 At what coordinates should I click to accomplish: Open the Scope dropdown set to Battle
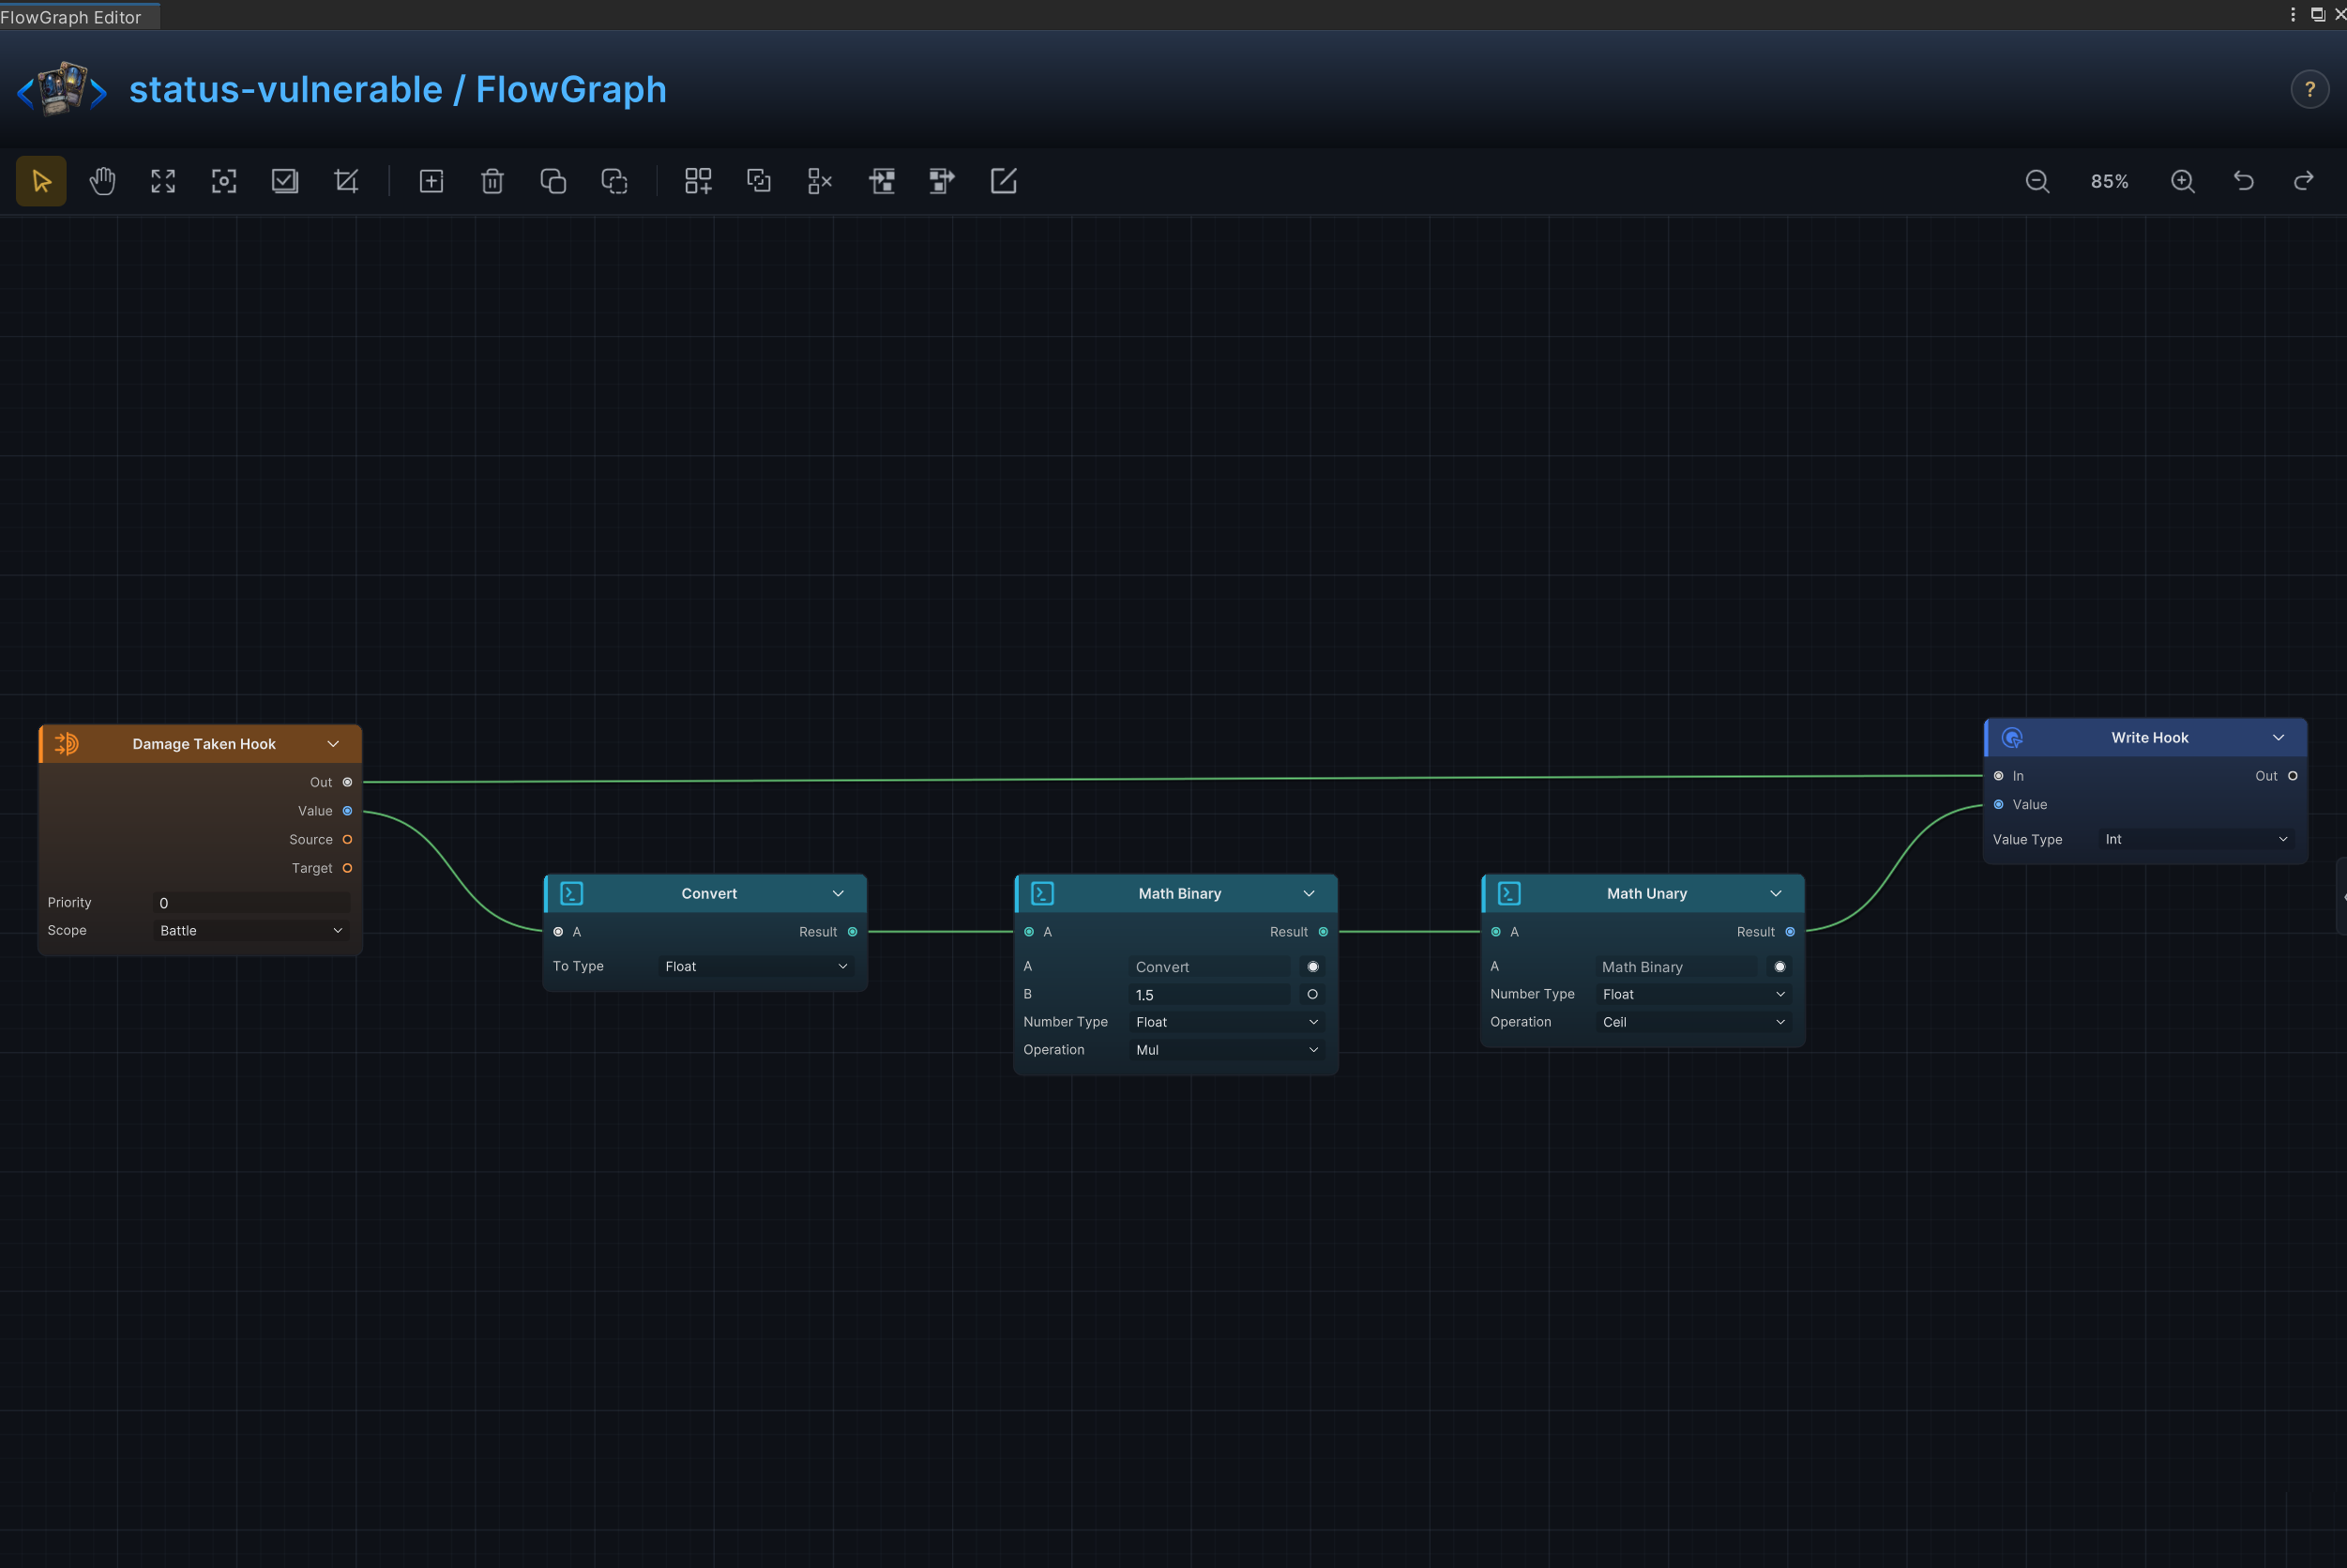click(x=252, y=930)
